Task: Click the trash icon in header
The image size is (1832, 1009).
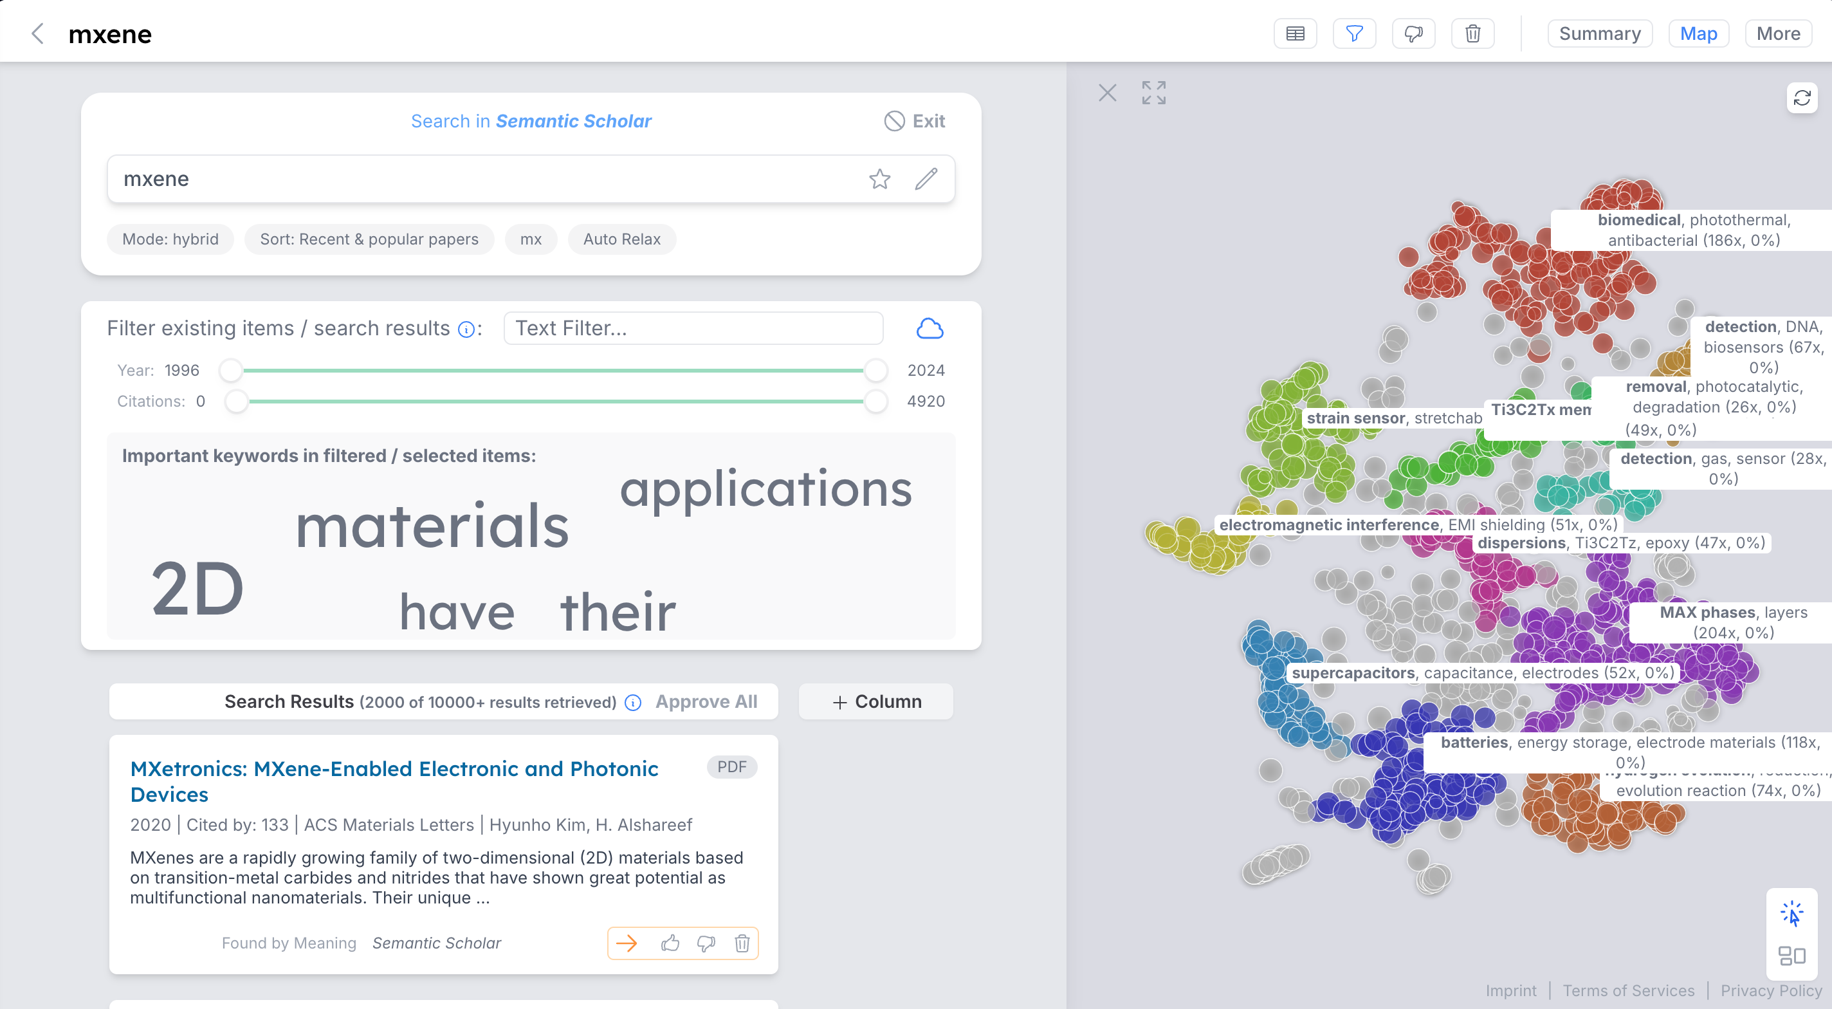Action: tap(1472, 33)
